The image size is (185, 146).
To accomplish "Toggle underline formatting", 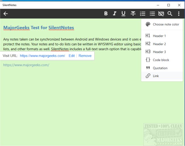I will pyautogui.click(x=124, y=14).
